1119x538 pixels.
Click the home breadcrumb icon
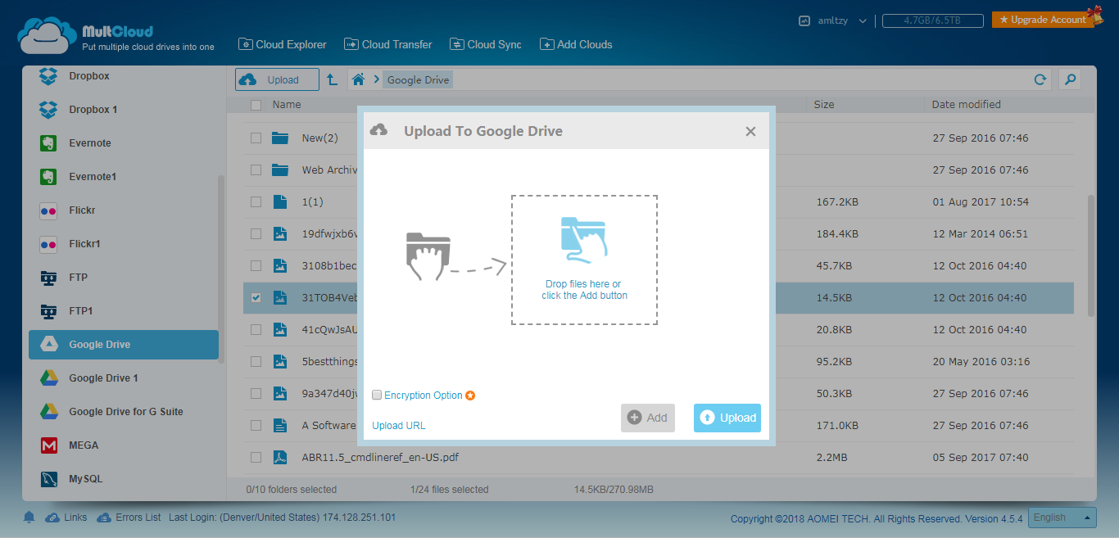coord(358,79)
